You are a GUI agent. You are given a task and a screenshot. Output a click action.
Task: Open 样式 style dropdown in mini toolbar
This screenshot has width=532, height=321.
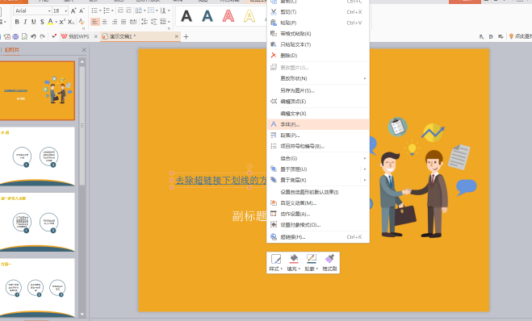275,263
